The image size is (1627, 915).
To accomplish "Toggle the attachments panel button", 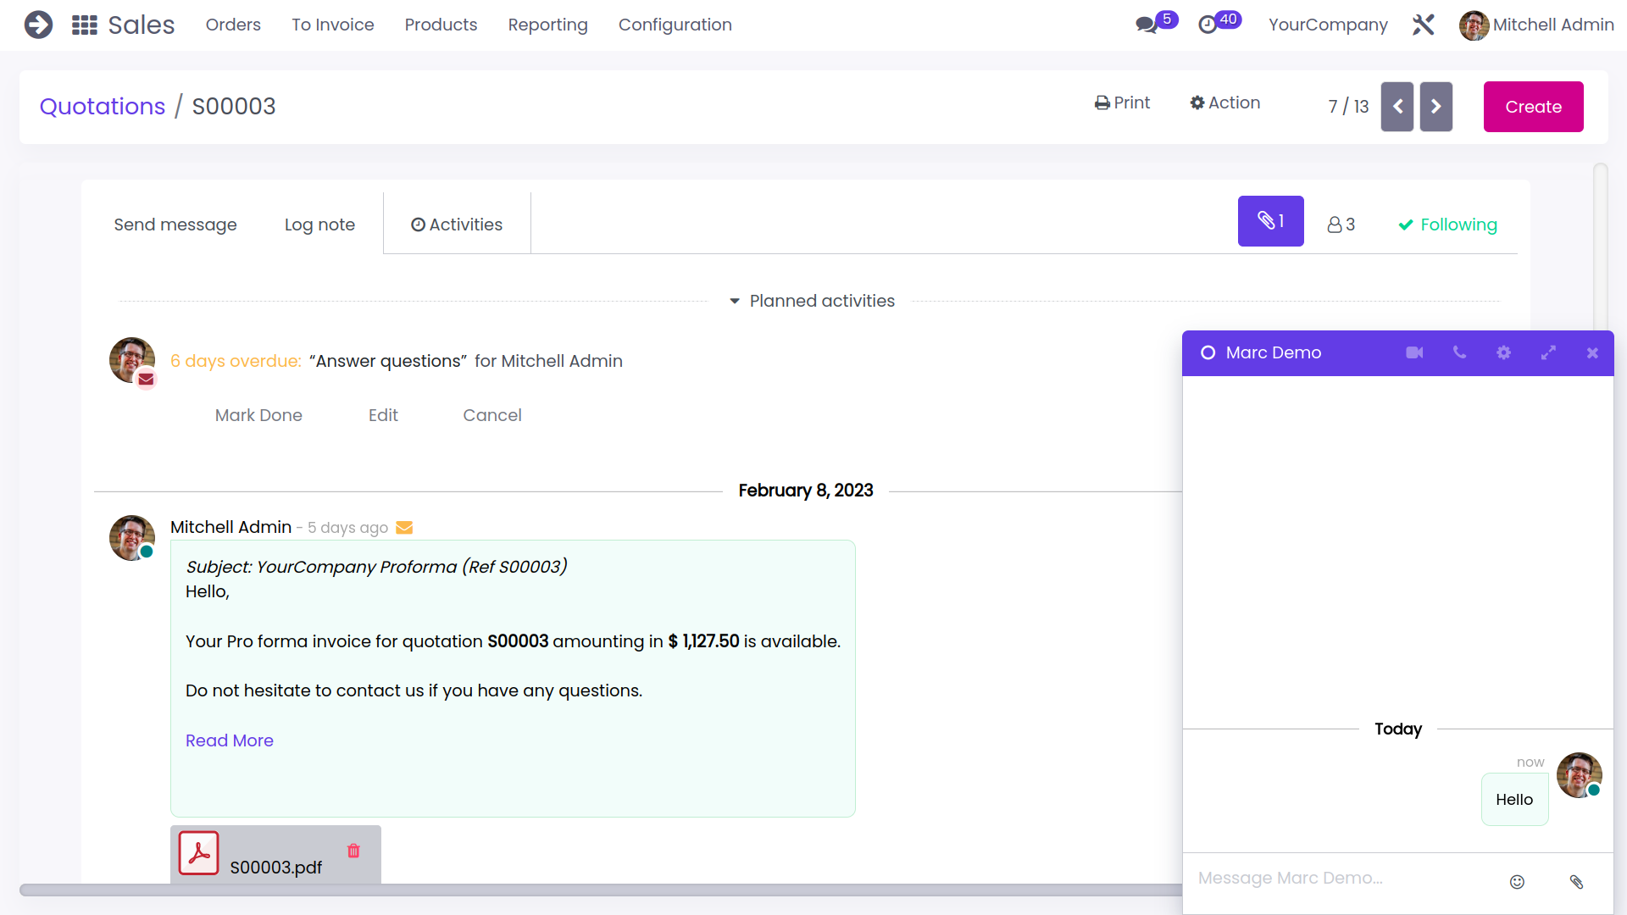I will [1270, 221].
